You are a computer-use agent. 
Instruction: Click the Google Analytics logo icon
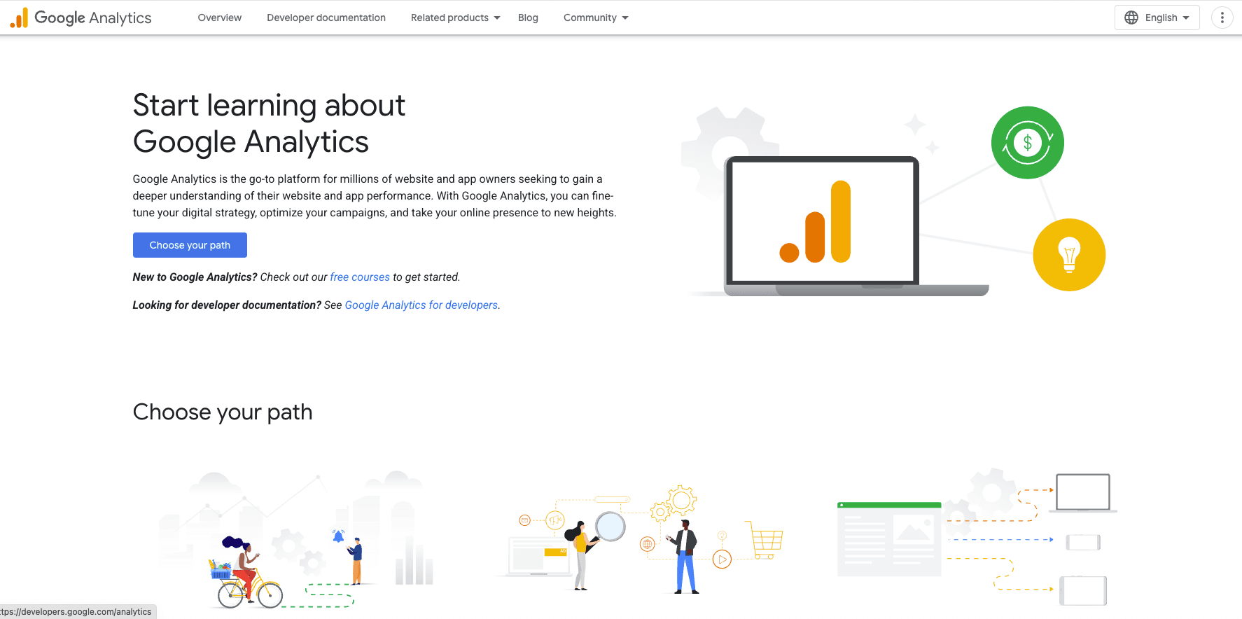(x=19, y=18)
